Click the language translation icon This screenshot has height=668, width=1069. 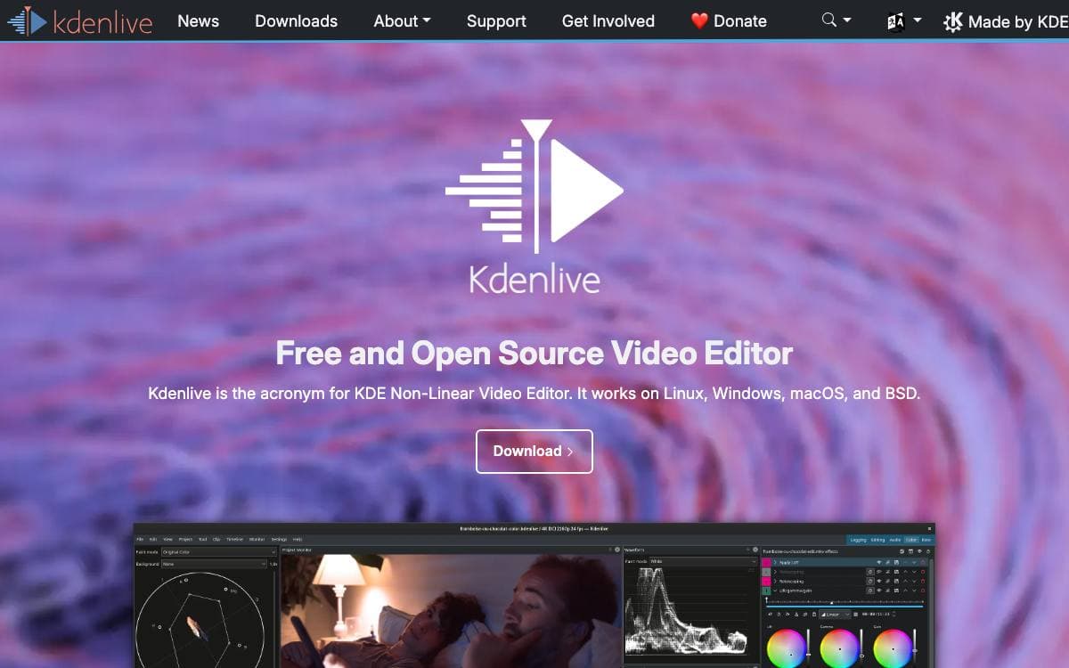click(896, 21)
